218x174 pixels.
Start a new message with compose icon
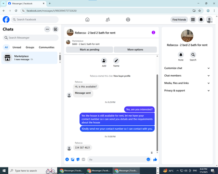(x=55, y=29)
